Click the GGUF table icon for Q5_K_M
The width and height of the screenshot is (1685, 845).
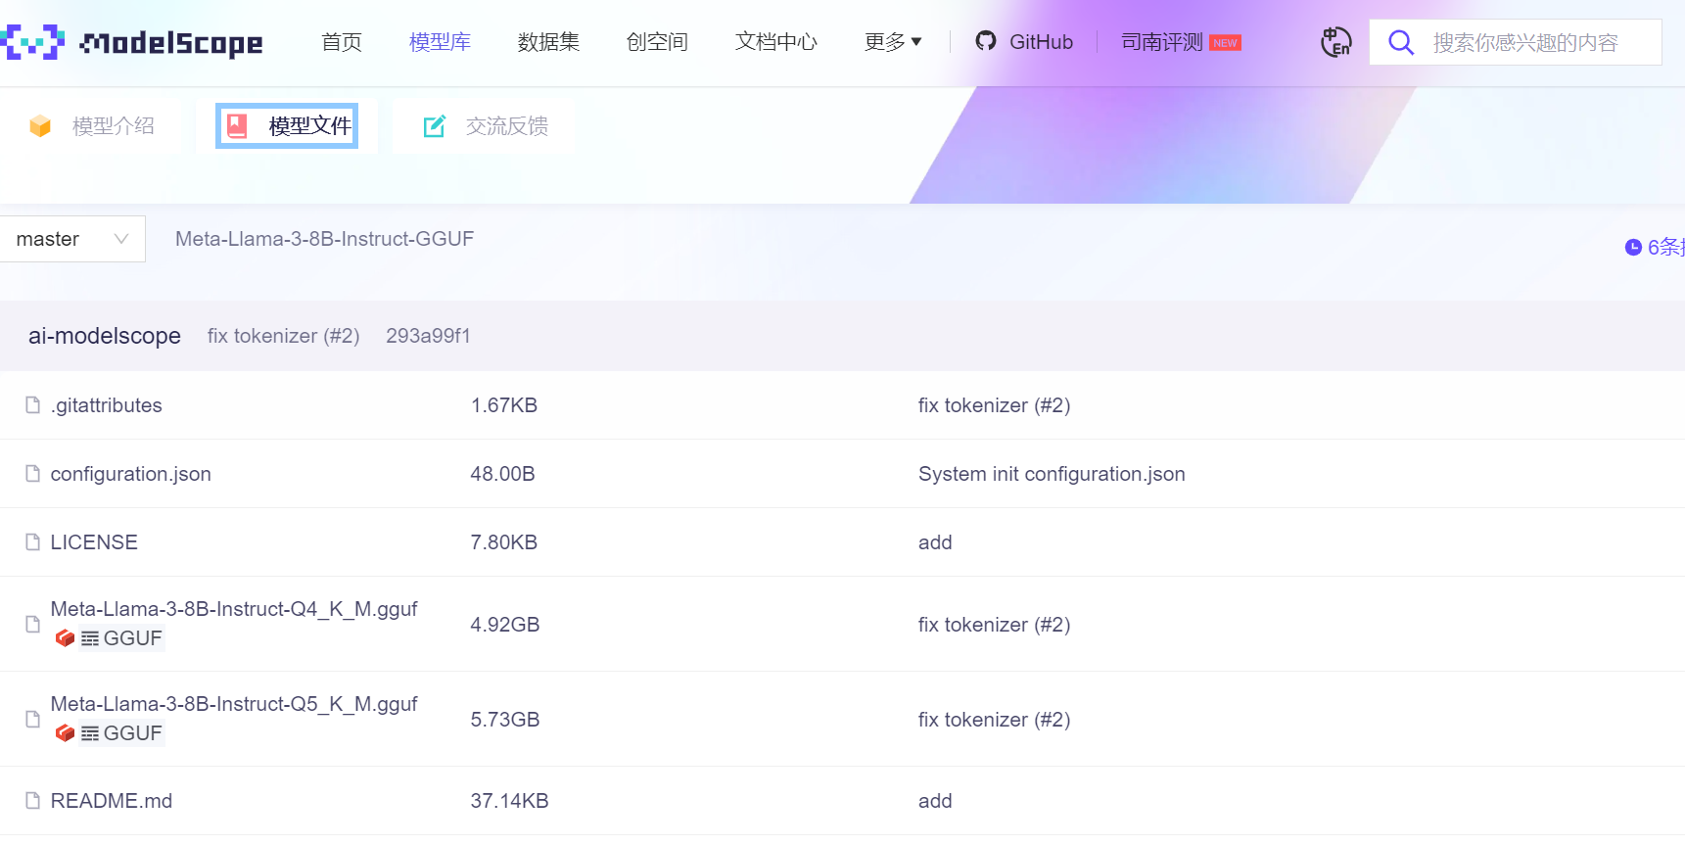click(90, 733)
